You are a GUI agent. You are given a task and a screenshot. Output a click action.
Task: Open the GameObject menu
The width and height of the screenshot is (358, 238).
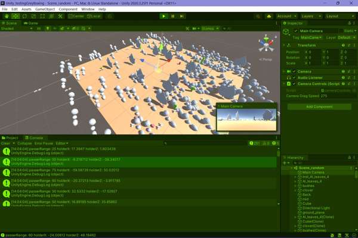coord(46,10)
